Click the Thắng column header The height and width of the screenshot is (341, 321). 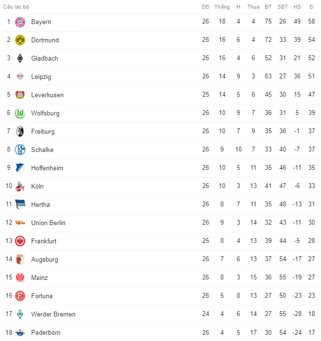222,7
